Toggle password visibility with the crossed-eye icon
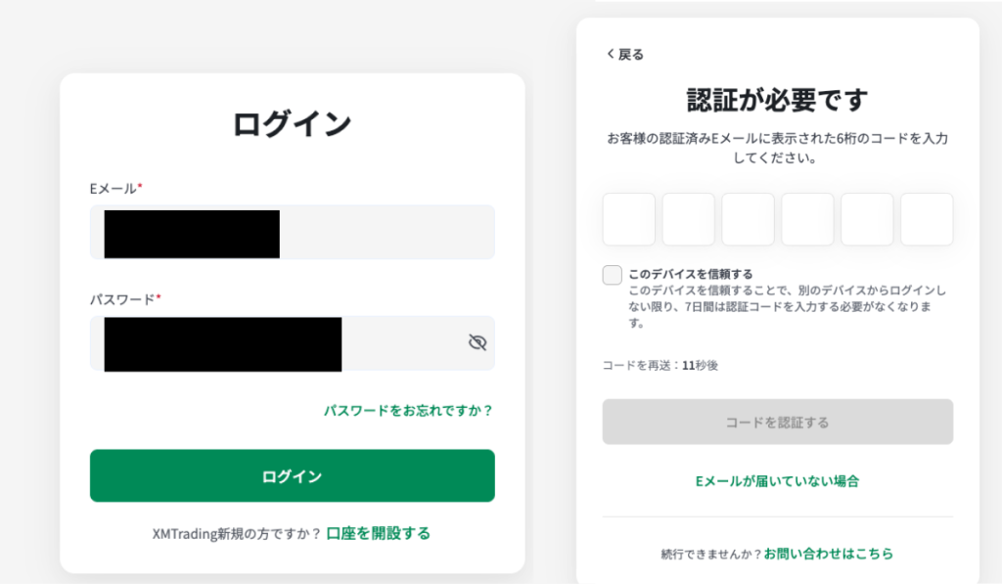This screenshot has width=1002, height=584. [x=477, y=343]
